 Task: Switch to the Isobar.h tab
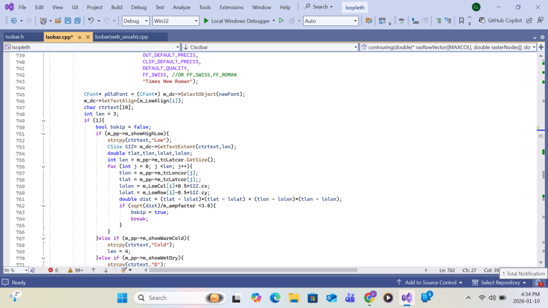click(14, 37)
